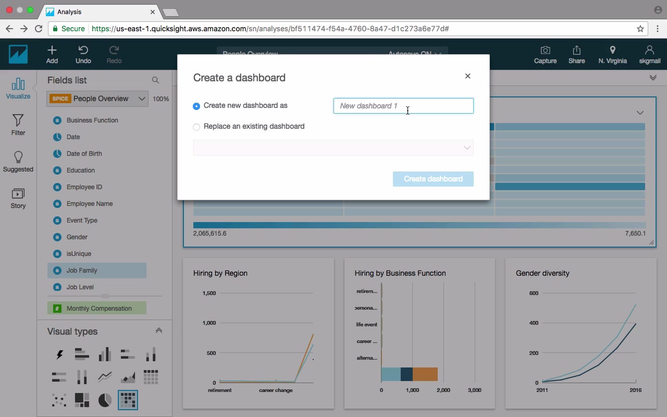Open the Filter panel in sidebar

coord(18,125)
